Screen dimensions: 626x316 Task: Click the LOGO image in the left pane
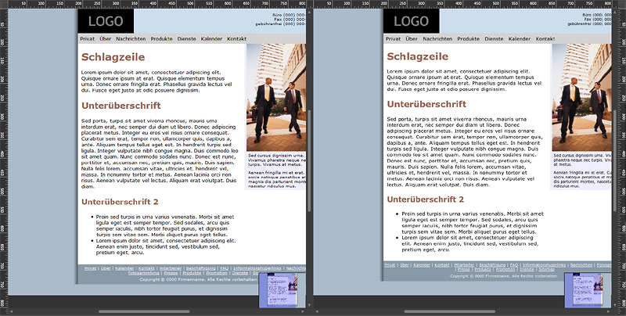[x=105, y=21]
